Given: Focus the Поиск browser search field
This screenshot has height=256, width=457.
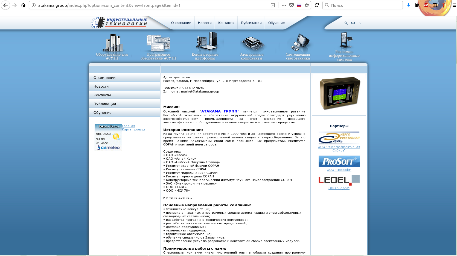Looking at the screenshot, I should tap(363, 5).
